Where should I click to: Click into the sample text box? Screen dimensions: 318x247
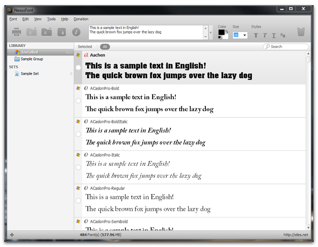click(x=146, y=32)
